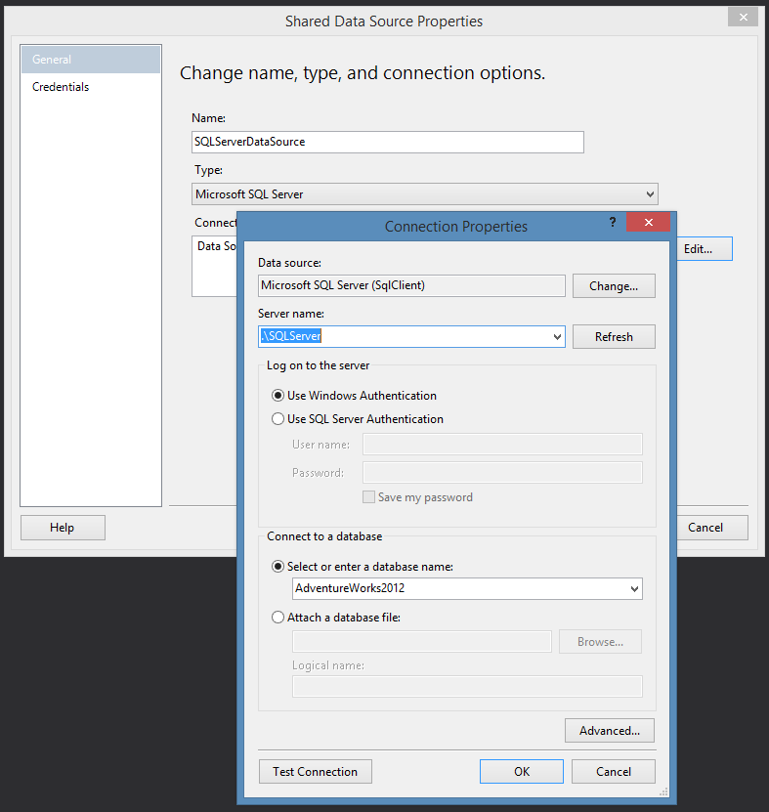Viewport: 769px width, 812px height.
Task: Click Cancel in Shared Data Source Properties
Action: click(712, 528)
